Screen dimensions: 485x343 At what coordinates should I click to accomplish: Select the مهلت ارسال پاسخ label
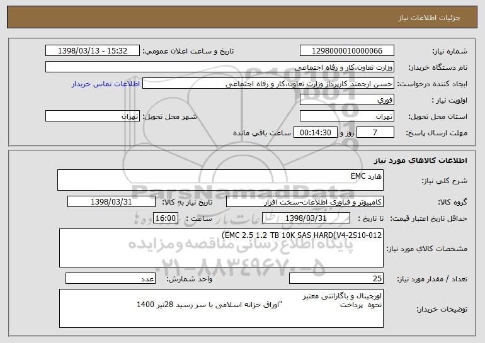tap(437, 133)
